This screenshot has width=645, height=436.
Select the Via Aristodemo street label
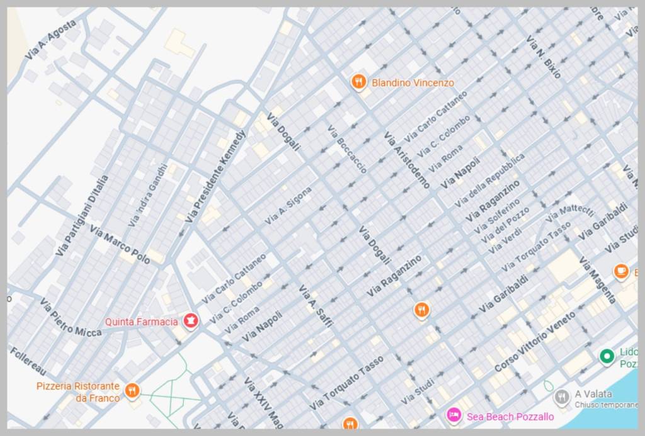pos(407,160)
